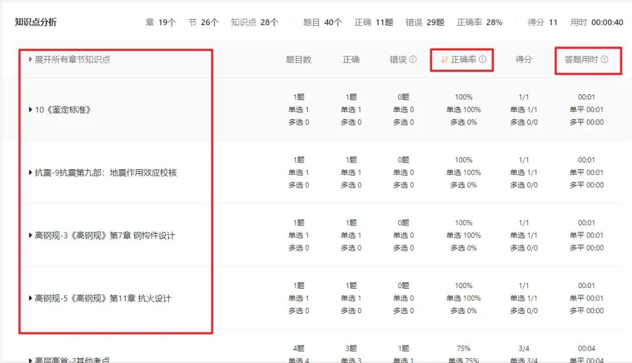The width and height of the screenshot is (632, 363).
Task: Click the sort arrow icon before 正确率
Action: (444, 60)
